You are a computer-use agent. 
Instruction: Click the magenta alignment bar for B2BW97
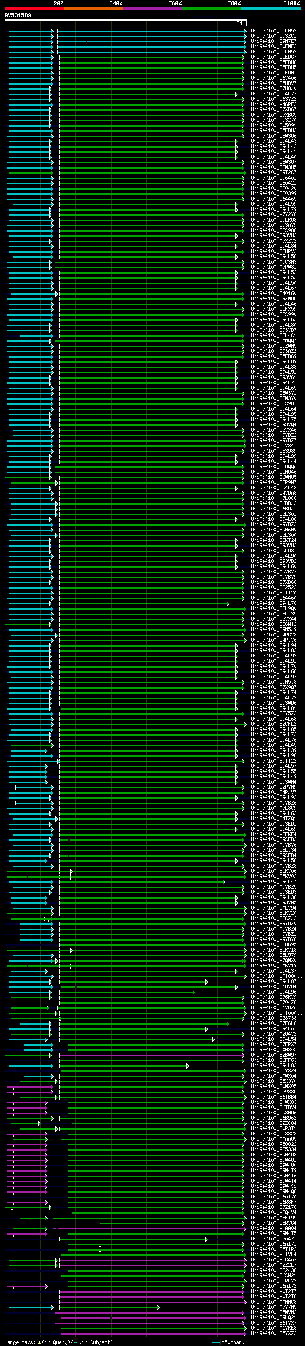(x=151, y=1055)
